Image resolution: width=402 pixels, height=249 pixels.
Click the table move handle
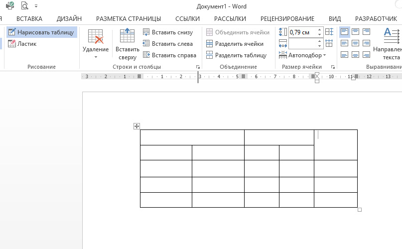[x=136, y=126]
